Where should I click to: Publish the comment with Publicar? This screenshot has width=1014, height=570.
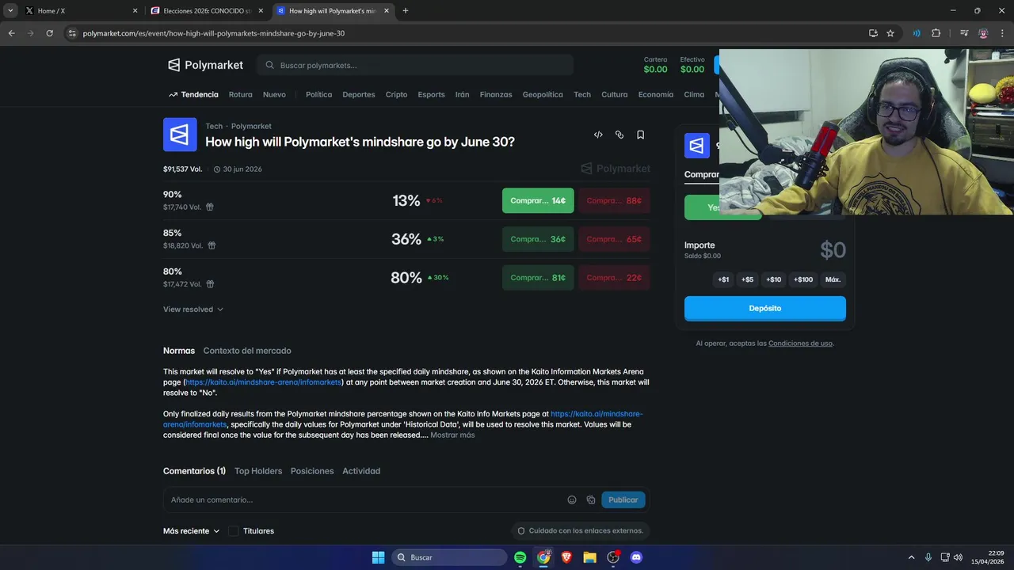623,500
